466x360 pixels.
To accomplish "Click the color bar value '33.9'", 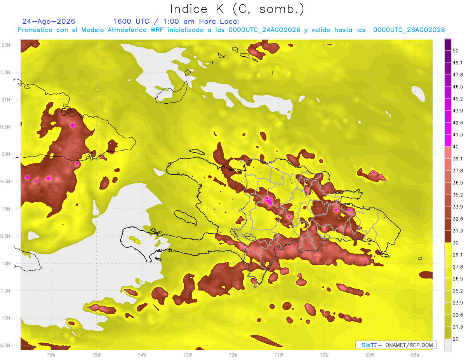I will (458, 207).
